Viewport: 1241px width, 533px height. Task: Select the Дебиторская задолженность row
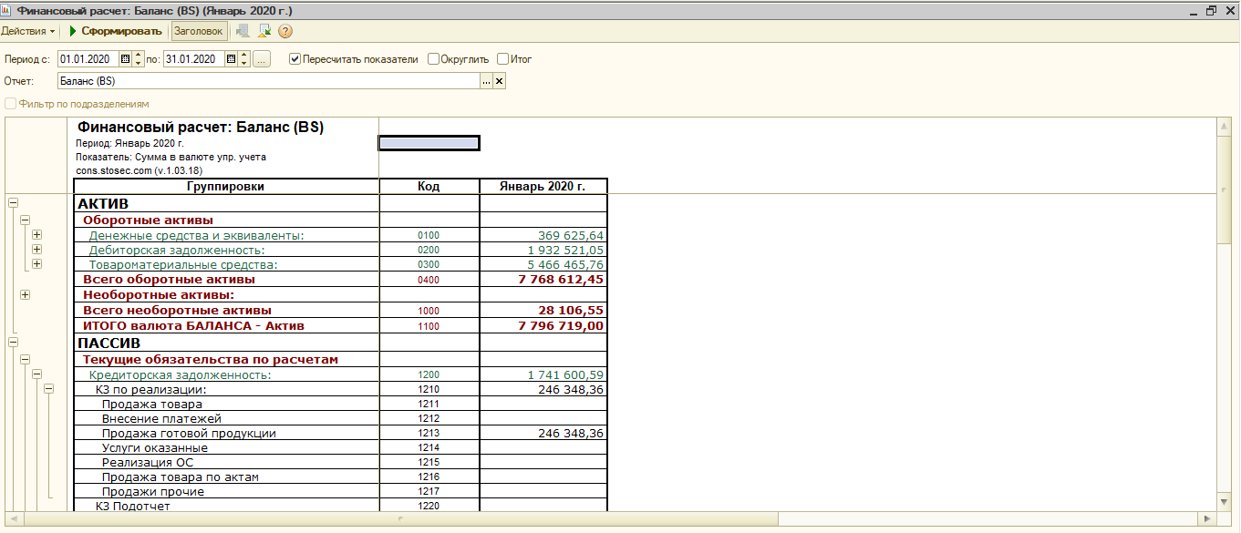click(x=176, y=250)
